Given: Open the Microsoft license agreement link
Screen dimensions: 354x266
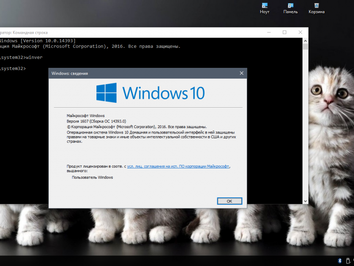Looking at the screenshot, I should coord(178,166).
